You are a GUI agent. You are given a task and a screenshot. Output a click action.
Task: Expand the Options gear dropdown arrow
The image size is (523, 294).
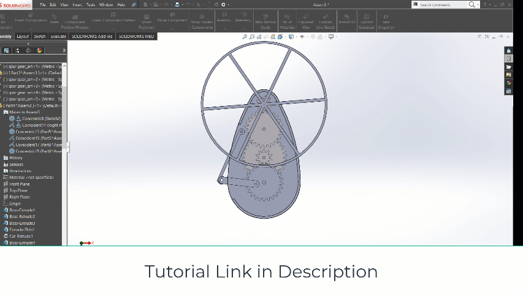(x=228, y=5)
